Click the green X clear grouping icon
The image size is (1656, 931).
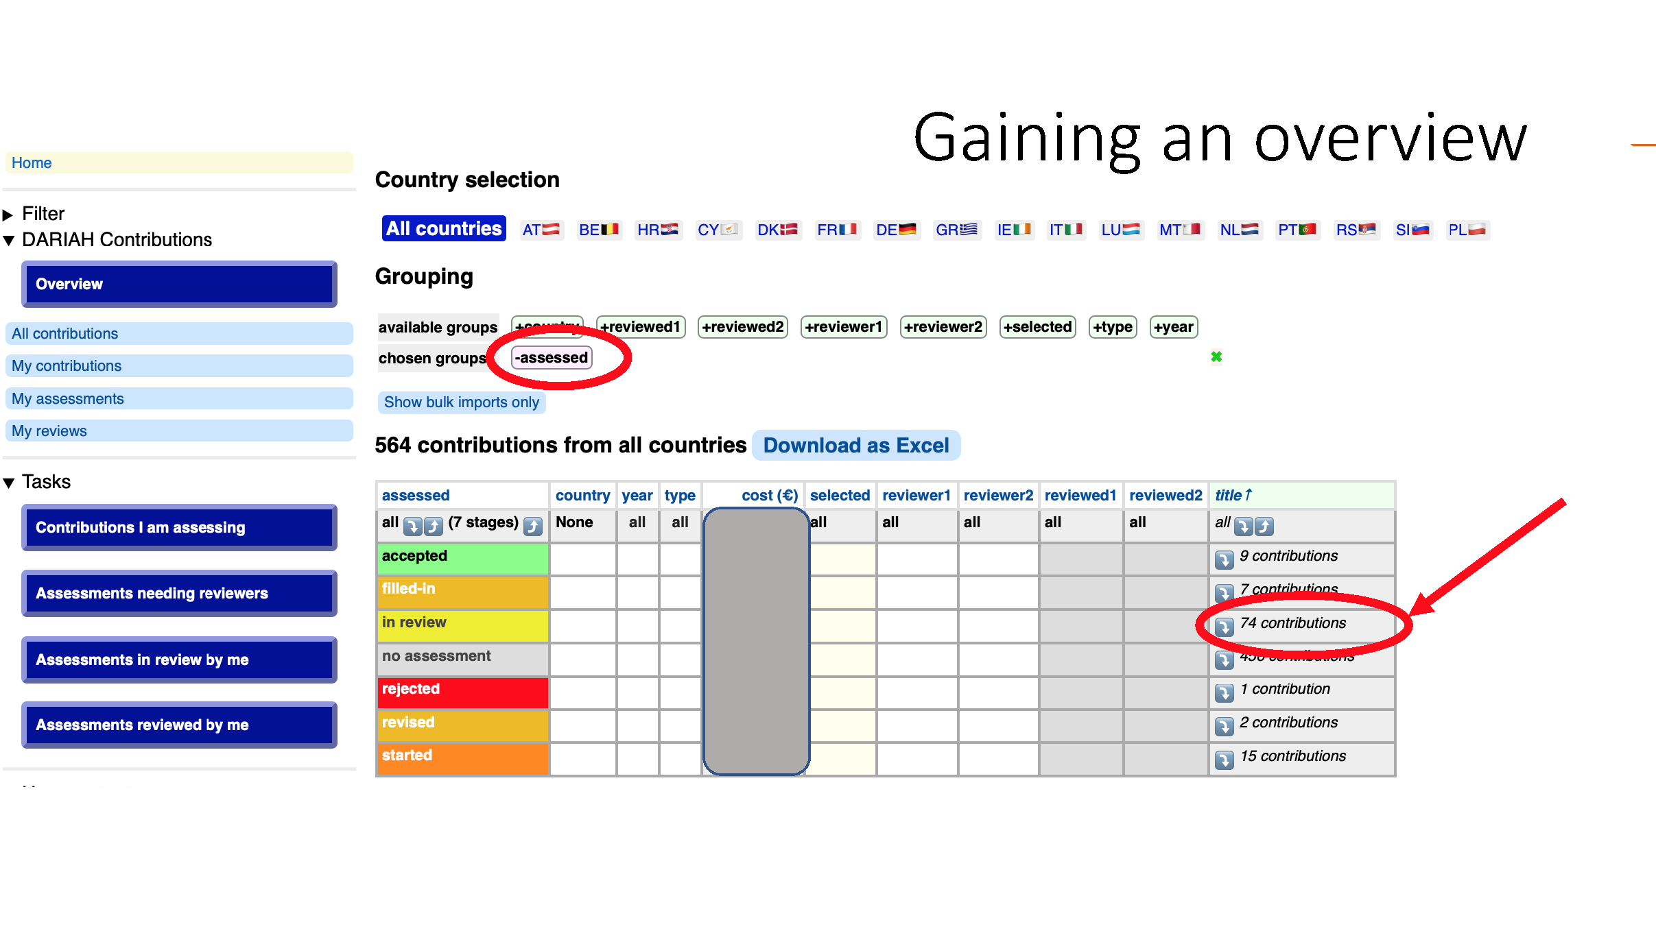[x=1216, y=356]
